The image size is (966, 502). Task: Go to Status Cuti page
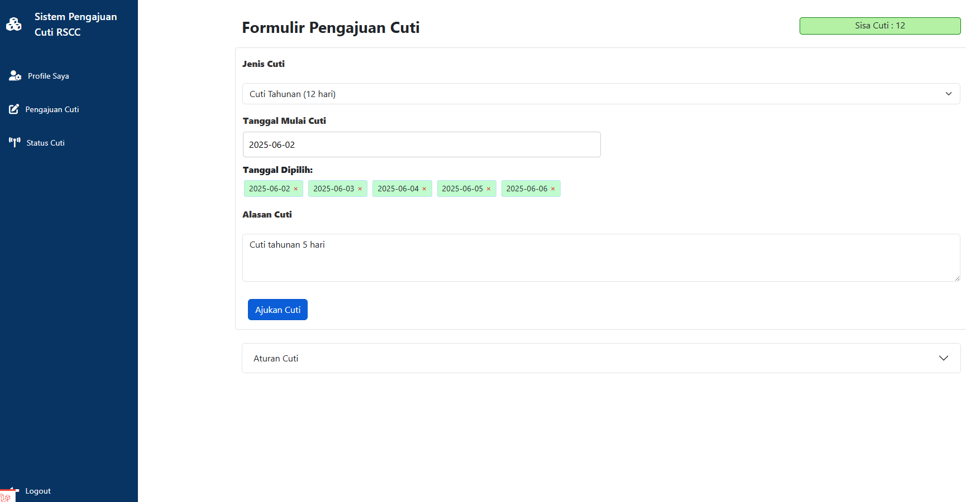tap(46, 143)
